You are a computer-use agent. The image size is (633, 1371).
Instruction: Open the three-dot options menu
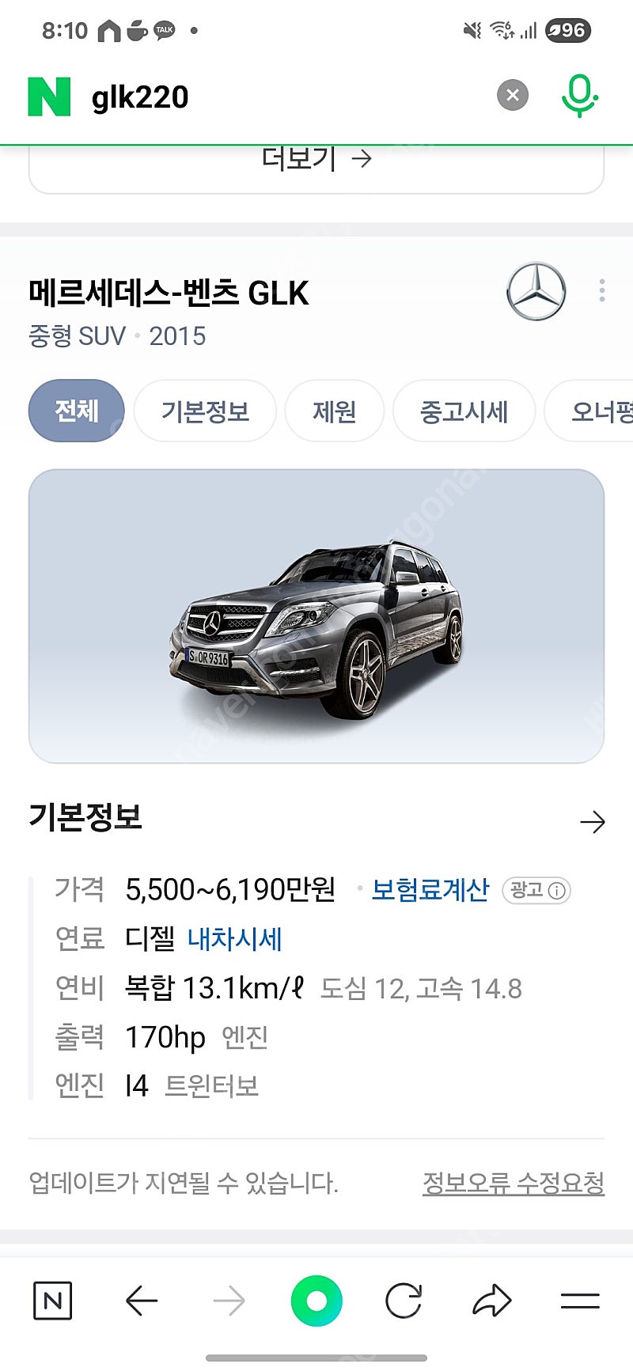pyautogui.click(x=602, y=290)
